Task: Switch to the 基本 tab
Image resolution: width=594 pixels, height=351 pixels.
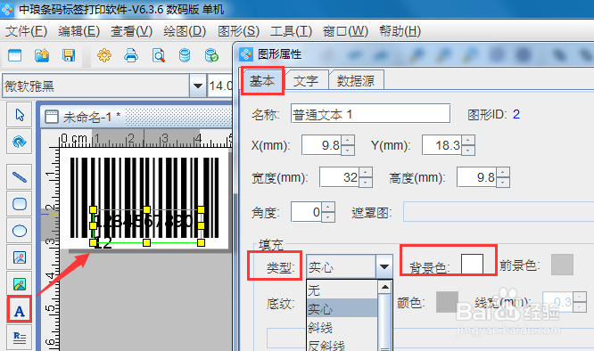Action: (262, 80)
